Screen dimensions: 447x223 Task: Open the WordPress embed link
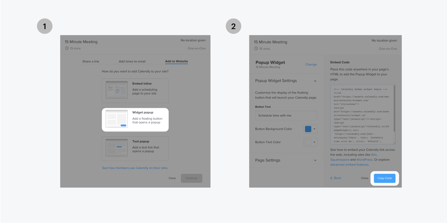click(x=365, y=159)
